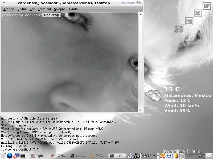Click the terminal vertical scrollbar track

[x=140, y=62]
